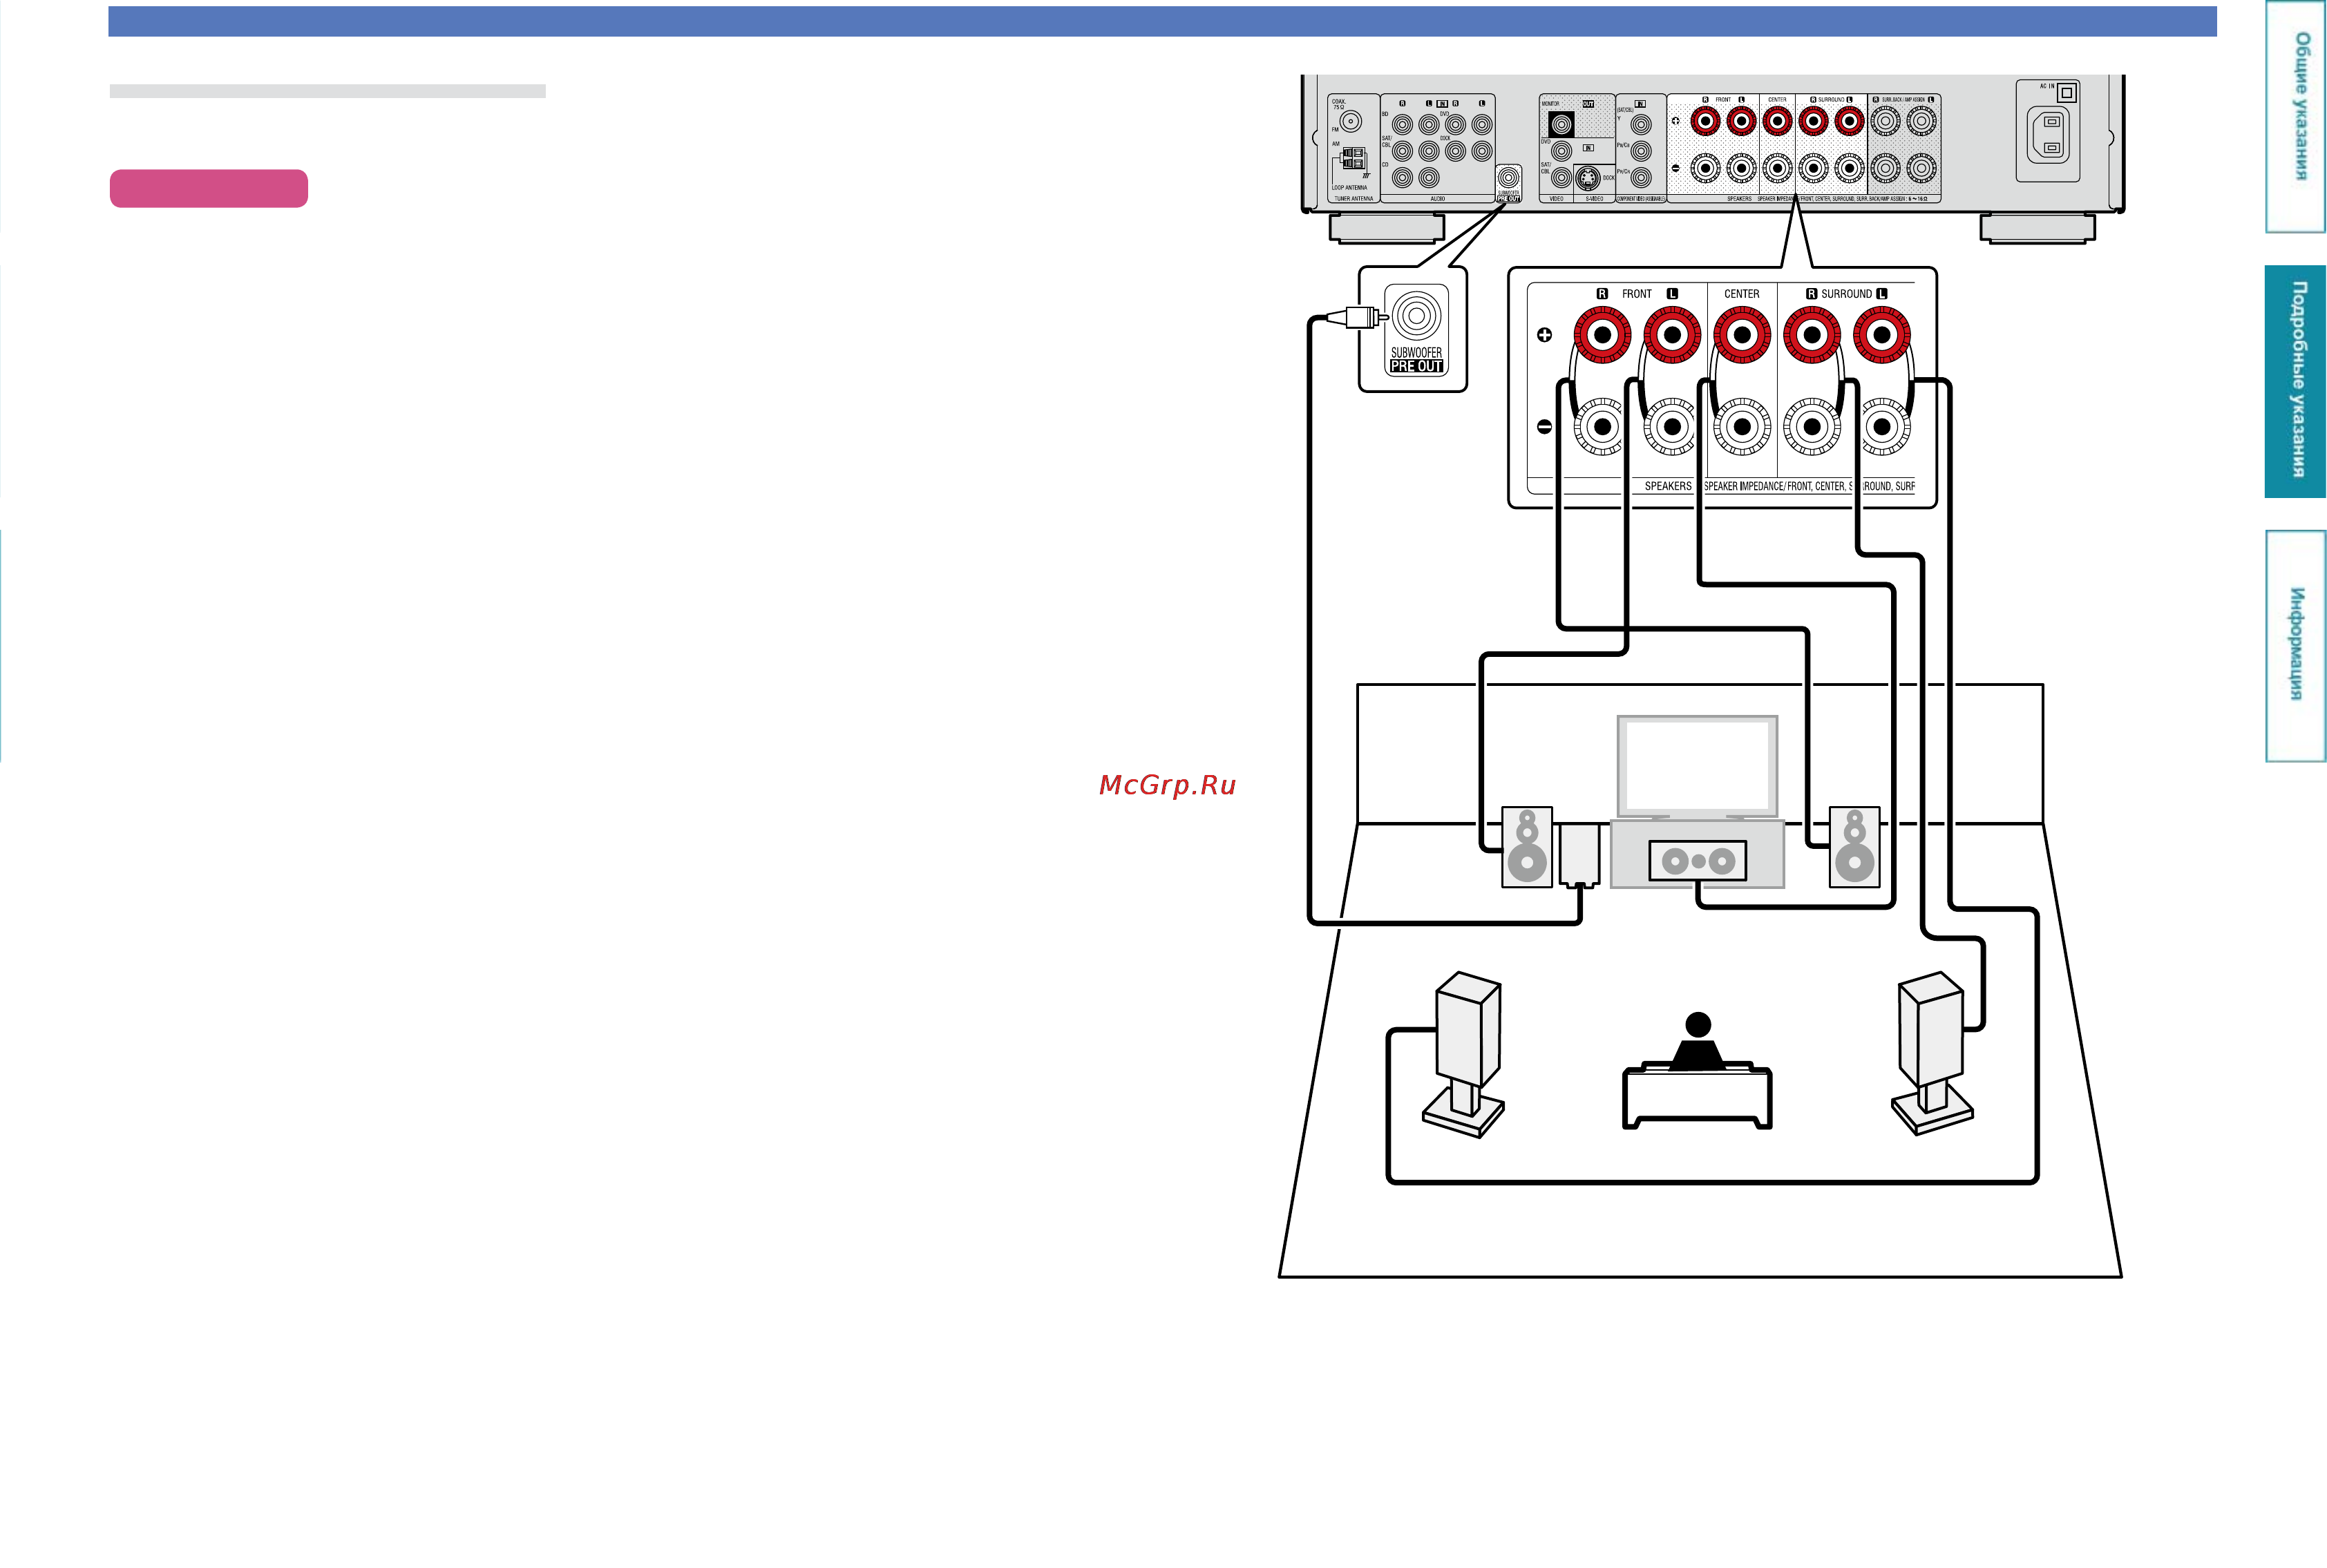
Task: Click the CENTER label in the speaker callout
Action: tap(1741, 294)
